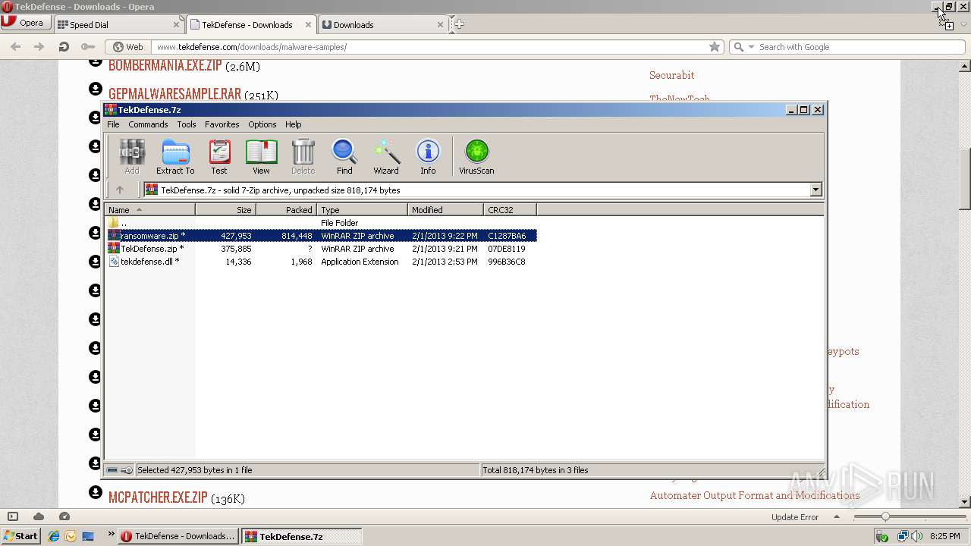Click the Start button

click(20, 536)
